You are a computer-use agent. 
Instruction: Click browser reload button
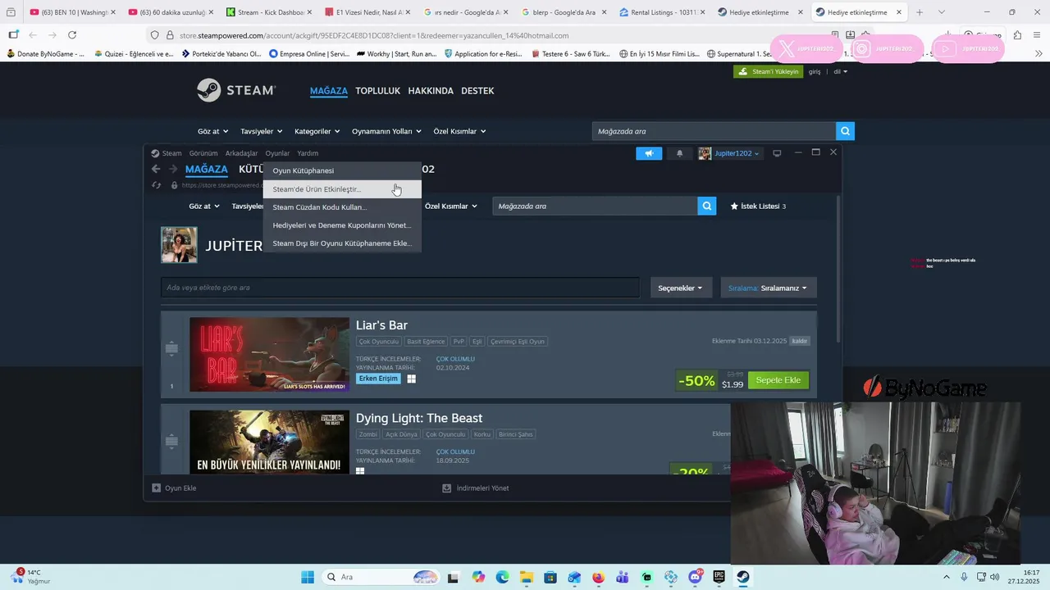coord(72,35)
